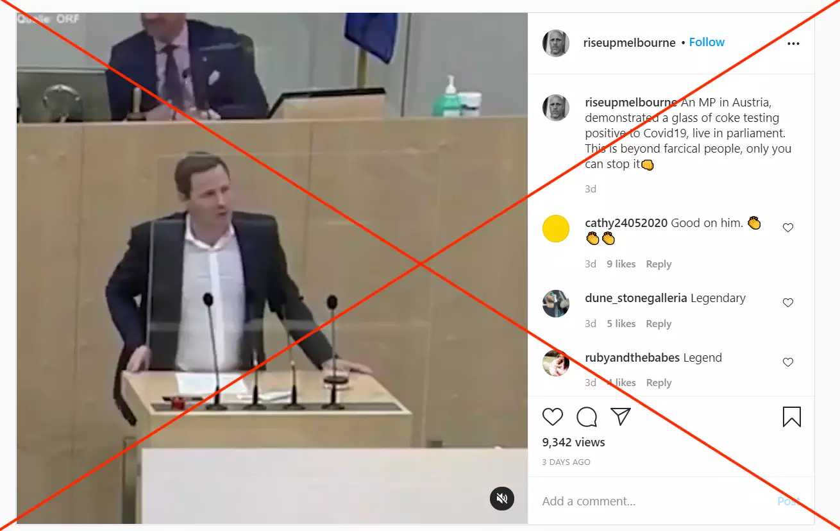Reply to cathy24052020's comment
This screenshot has width=840, height=531.
pos(659,264)
